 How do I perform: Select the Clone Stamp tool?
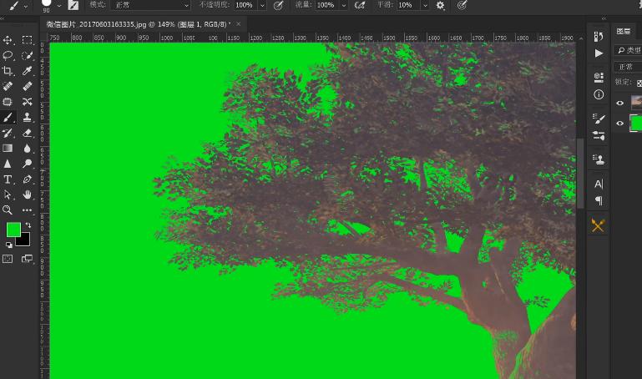(x=27, y=118)
